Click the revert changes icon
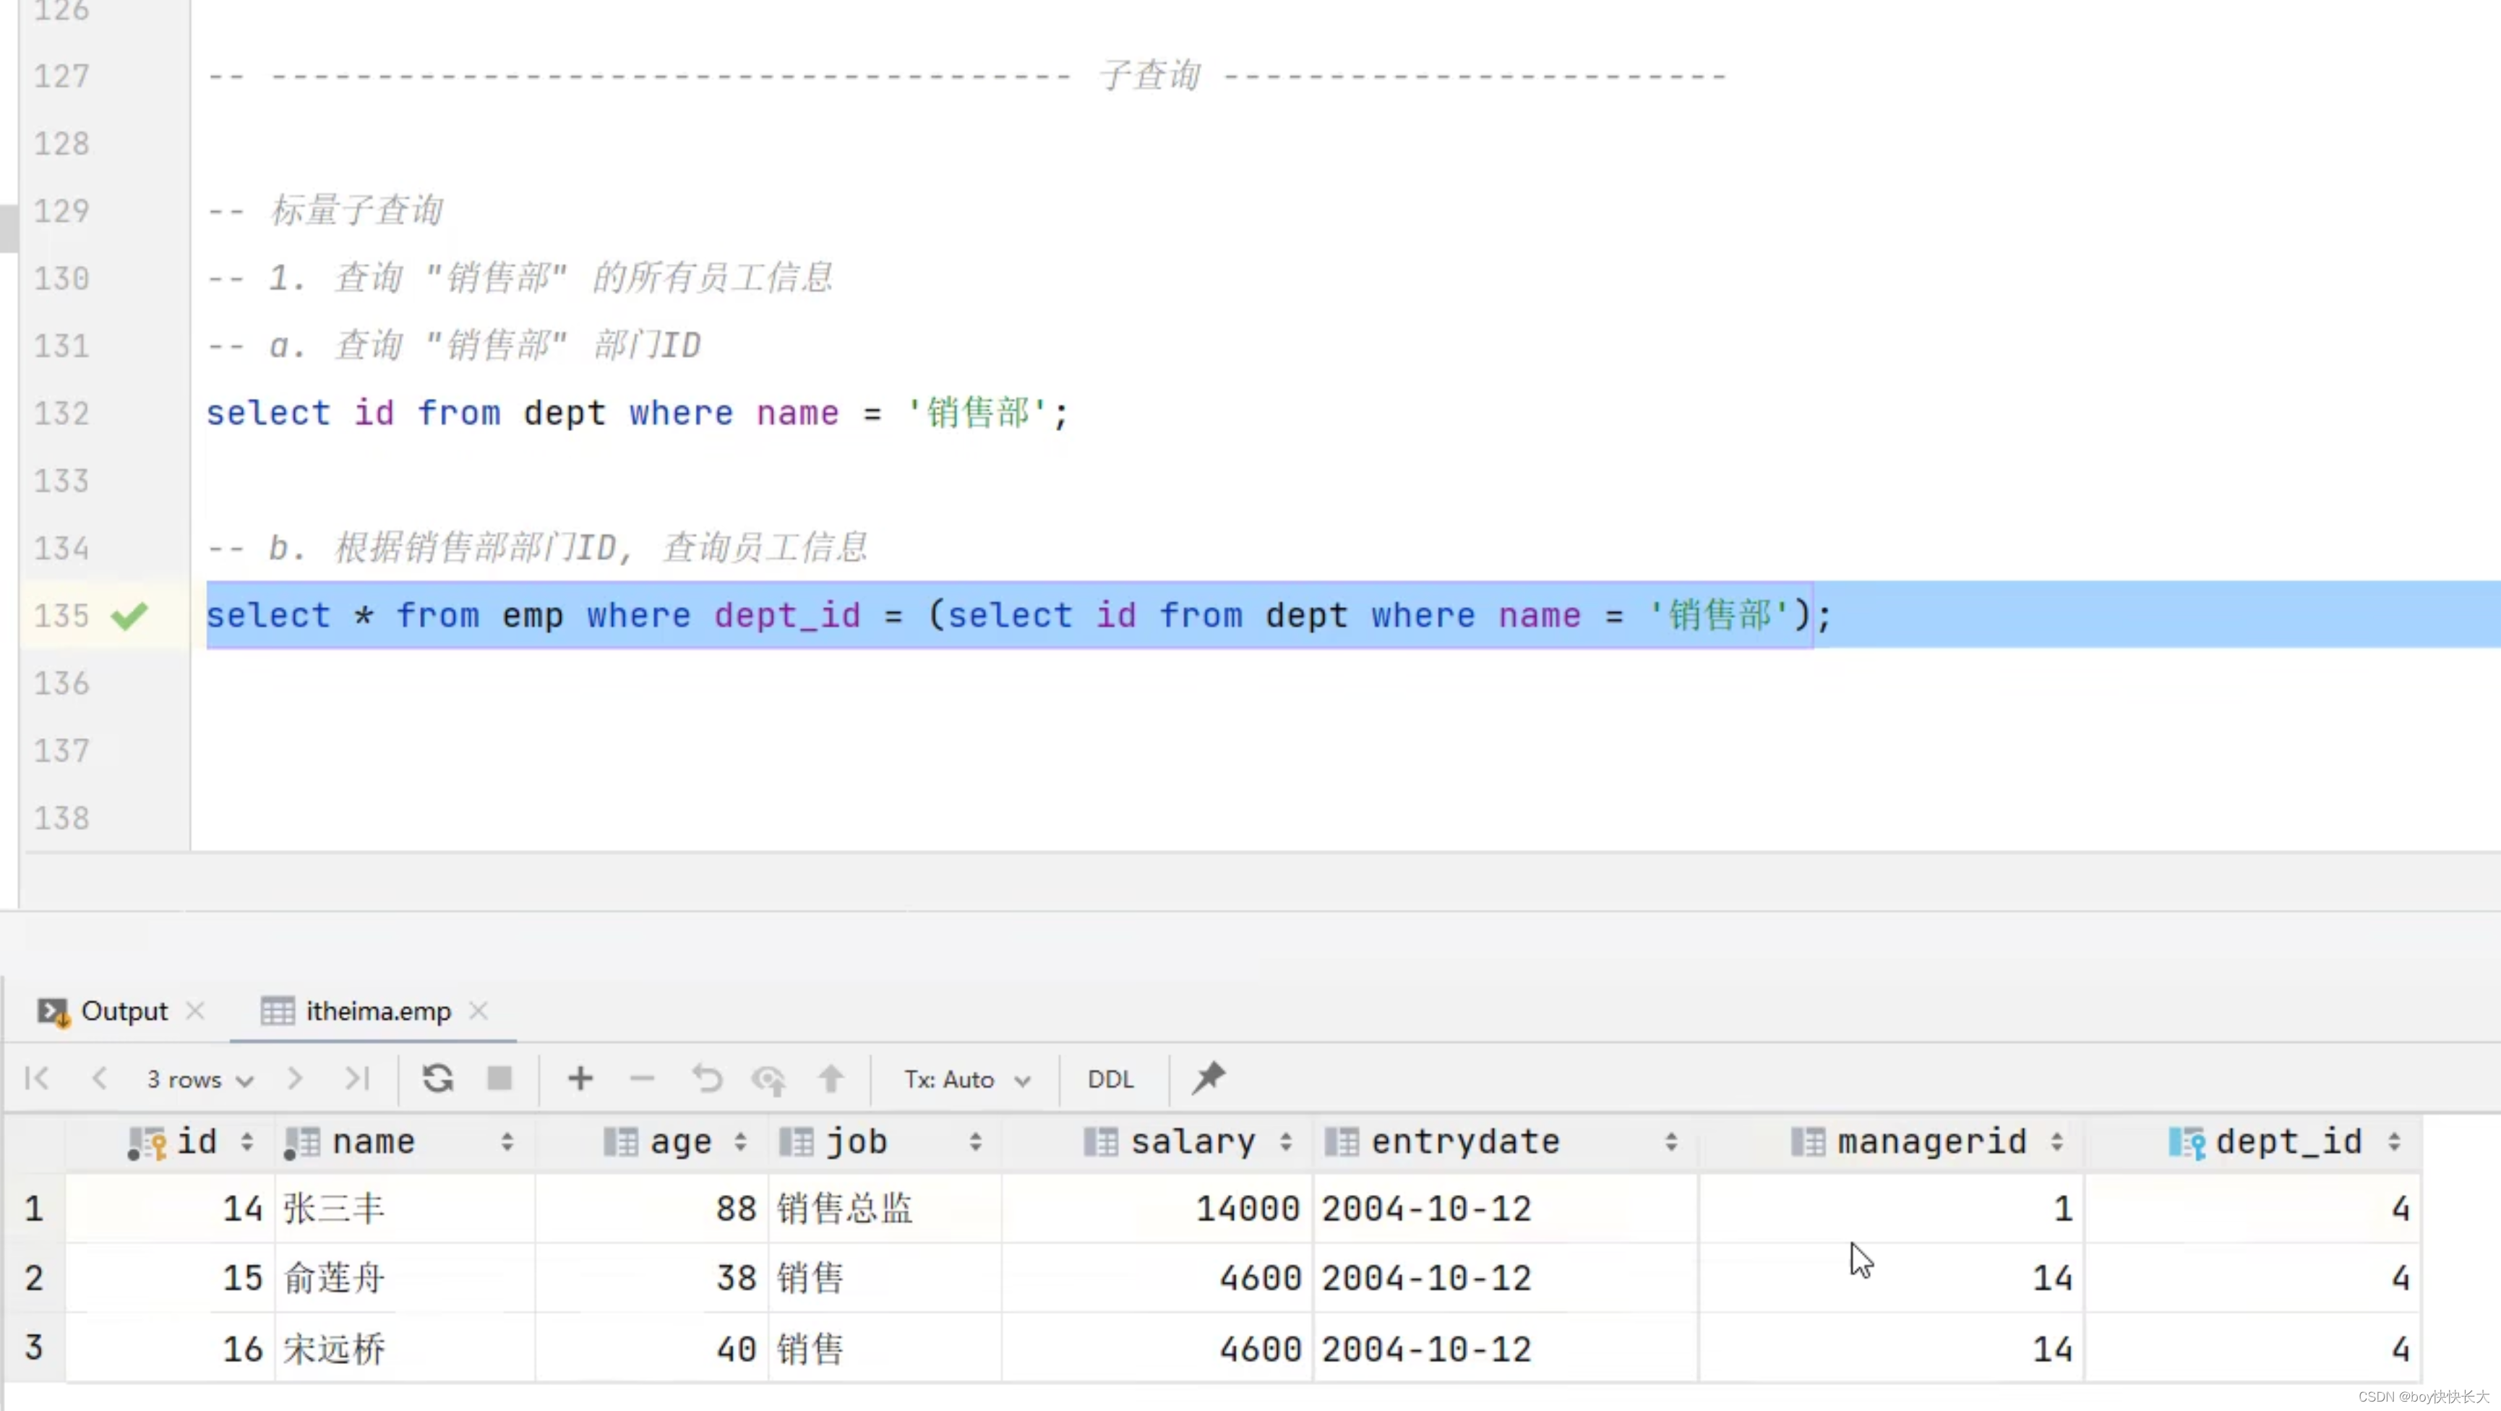2501x1411 pixels. pos(706,1079)
